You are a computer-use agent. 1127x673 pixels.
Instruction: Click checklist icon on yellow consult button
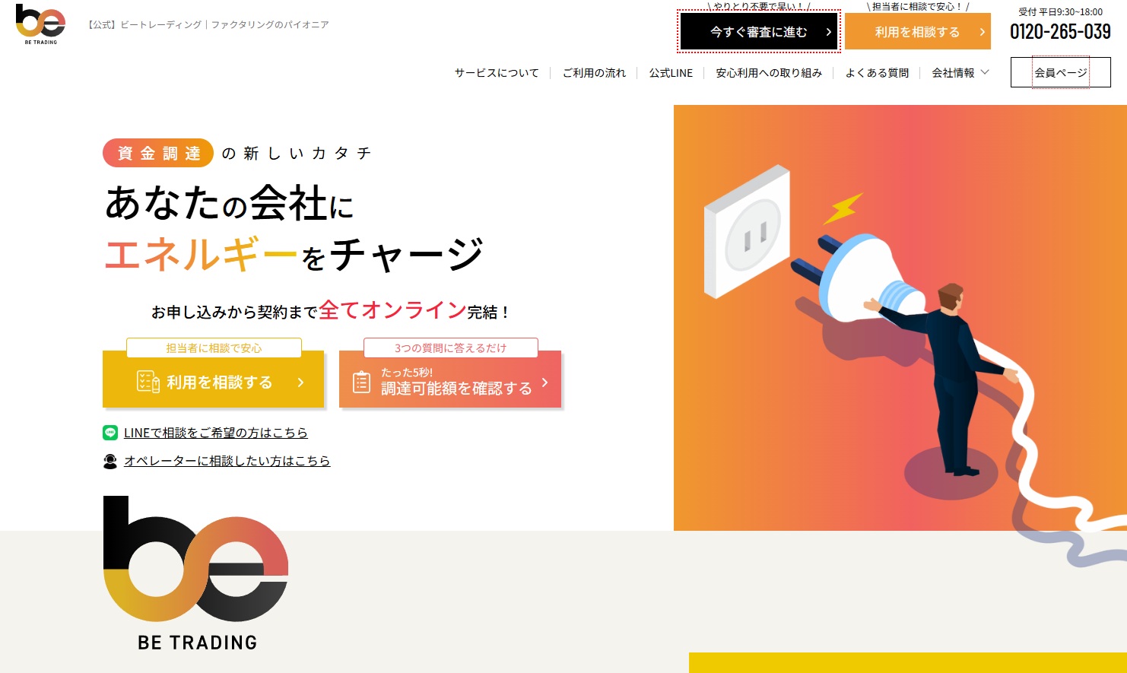(x=148, y=382)
